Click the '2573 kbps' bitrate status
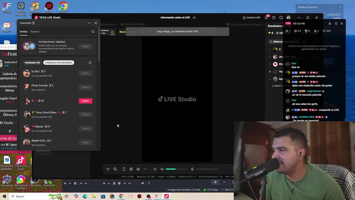355x200 pixels. click(x=211, y=190)
